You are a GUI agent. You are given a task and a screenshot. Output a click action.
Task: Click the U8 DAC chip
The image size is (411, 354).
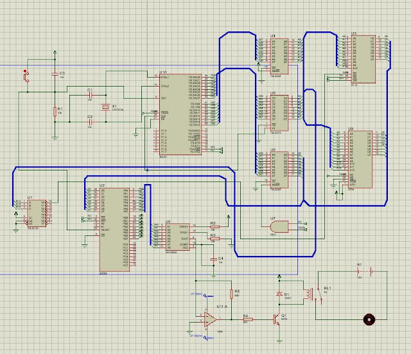point(177,237)
